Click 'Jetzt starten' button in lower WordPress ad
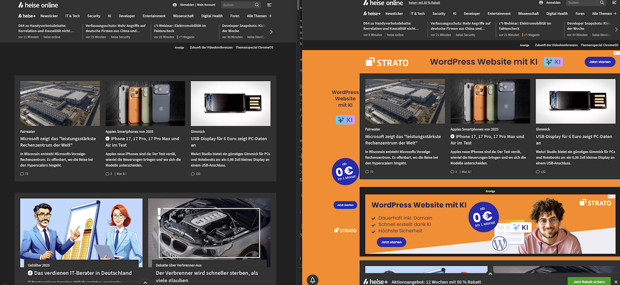 (391, 242)
